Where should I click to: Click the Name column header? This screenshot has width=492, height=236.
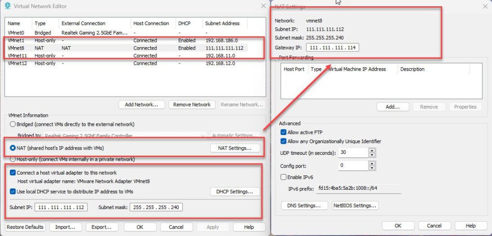pos(19,23)
